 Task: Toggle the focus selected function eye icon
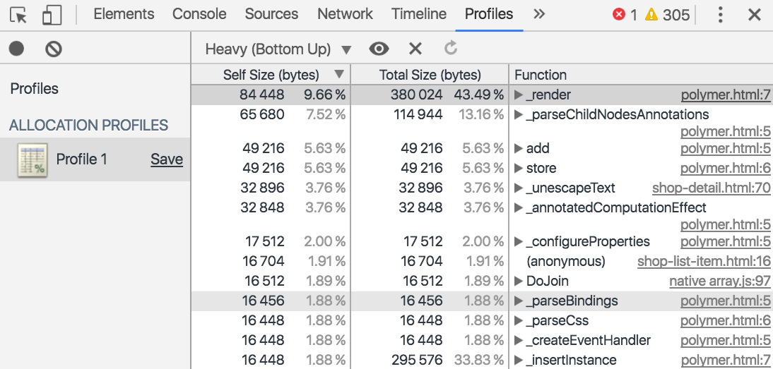[379, 49]
